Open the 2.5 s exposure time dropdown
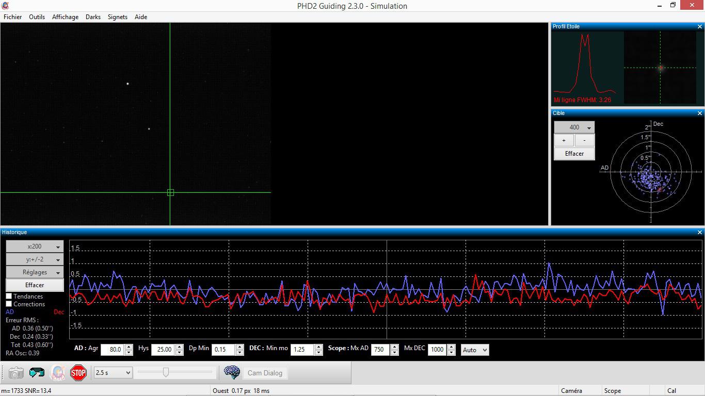Viewport: 705px width, 396px height. tap(113, 372)
